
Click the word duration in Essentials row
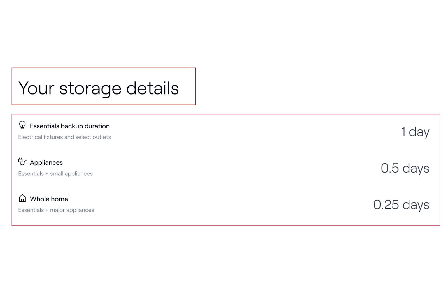click(97, 126)
